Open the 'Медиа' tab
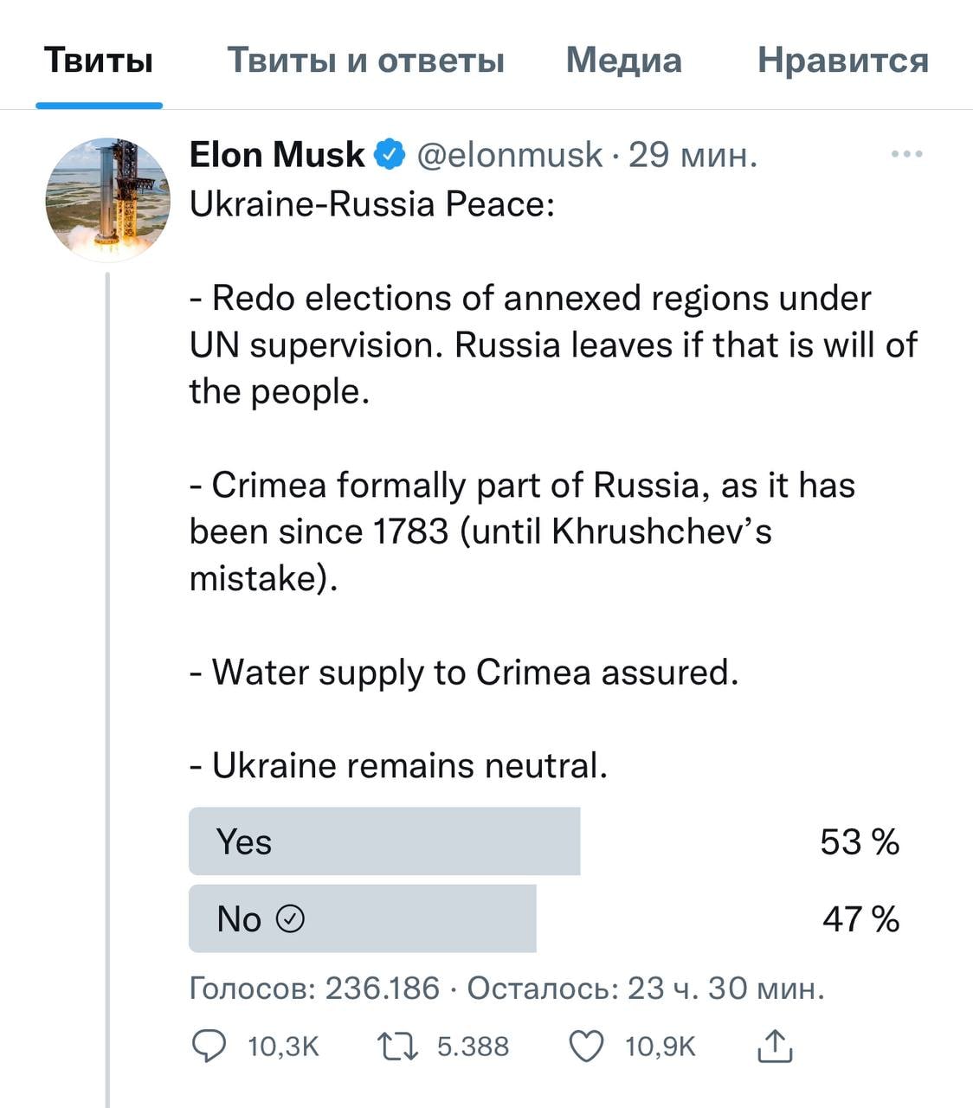The image size is (973, 1108). click(623, 61)
